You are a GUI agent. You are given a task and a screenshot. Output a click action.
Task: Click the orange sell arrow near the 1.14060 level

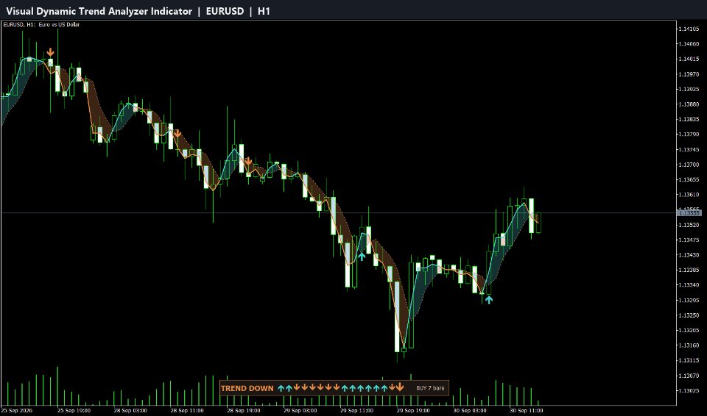[51, 53]
